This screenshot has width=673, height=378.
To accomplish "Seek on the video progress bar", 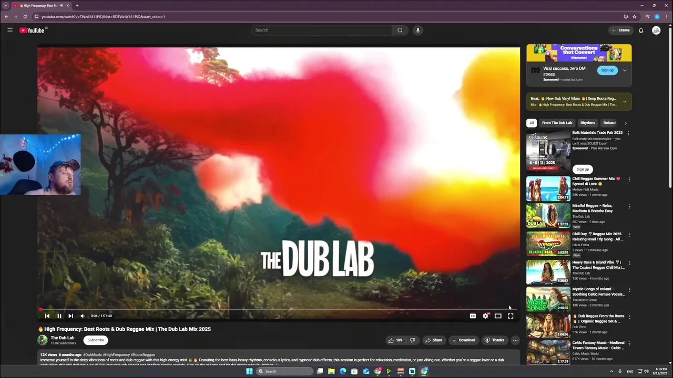I will (278, 309).
